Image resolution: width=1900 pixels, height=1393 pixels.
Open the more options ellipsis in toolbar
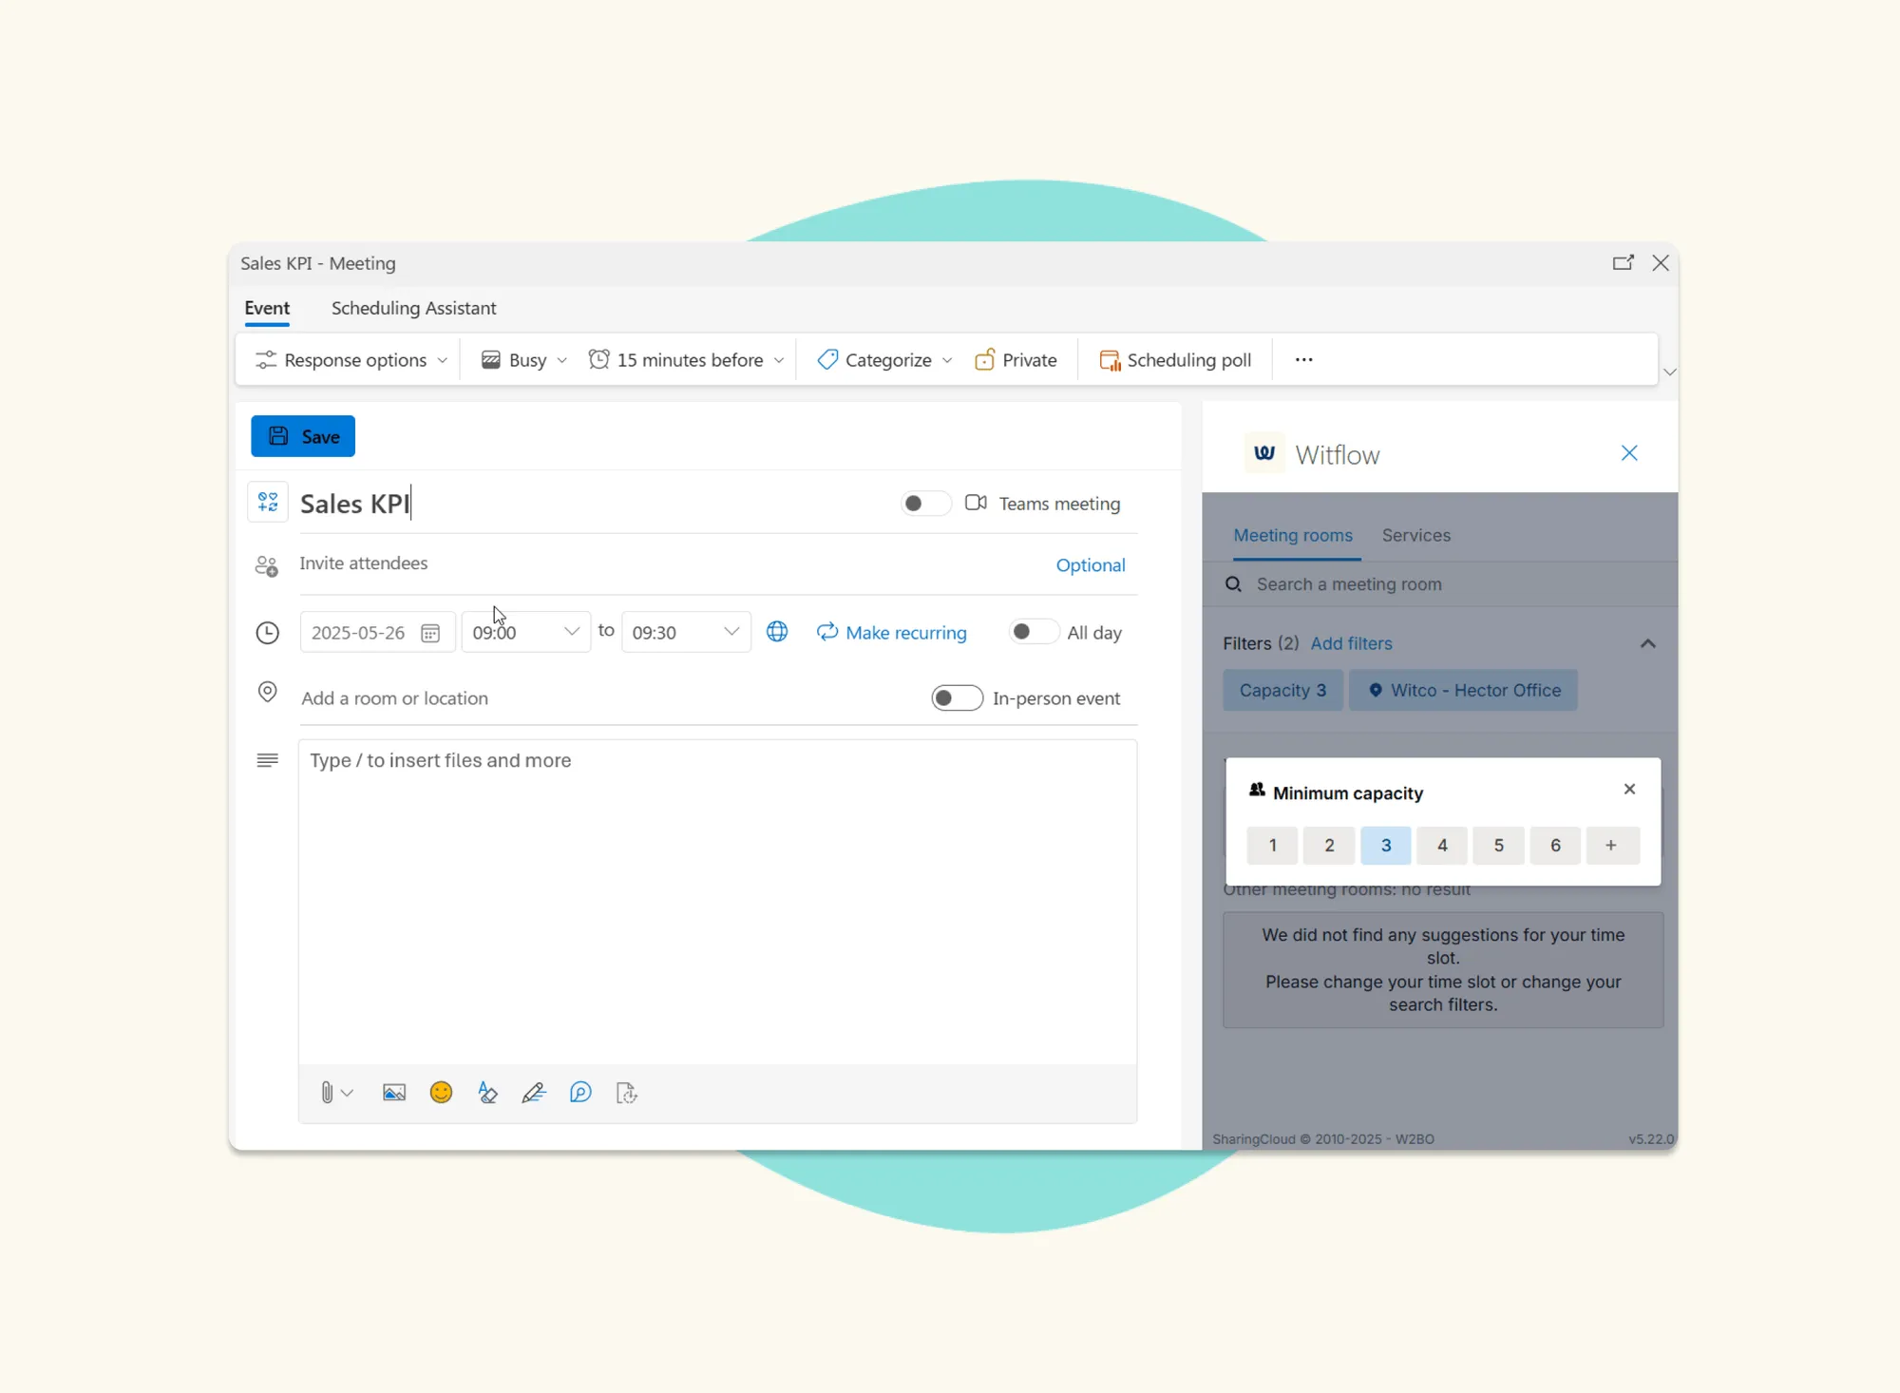click(1304, 359)
